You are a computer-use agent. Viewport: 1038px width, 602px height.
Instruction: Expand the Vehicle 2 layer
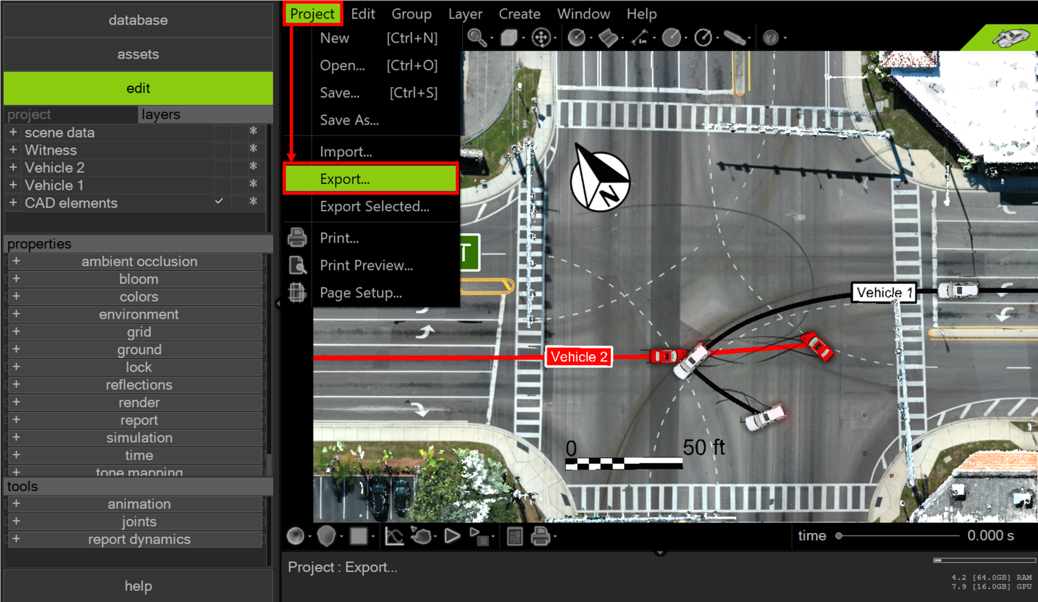click(13, 167)
